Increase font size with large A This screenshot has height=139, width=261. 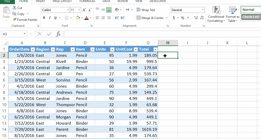(x=84, y=10)
